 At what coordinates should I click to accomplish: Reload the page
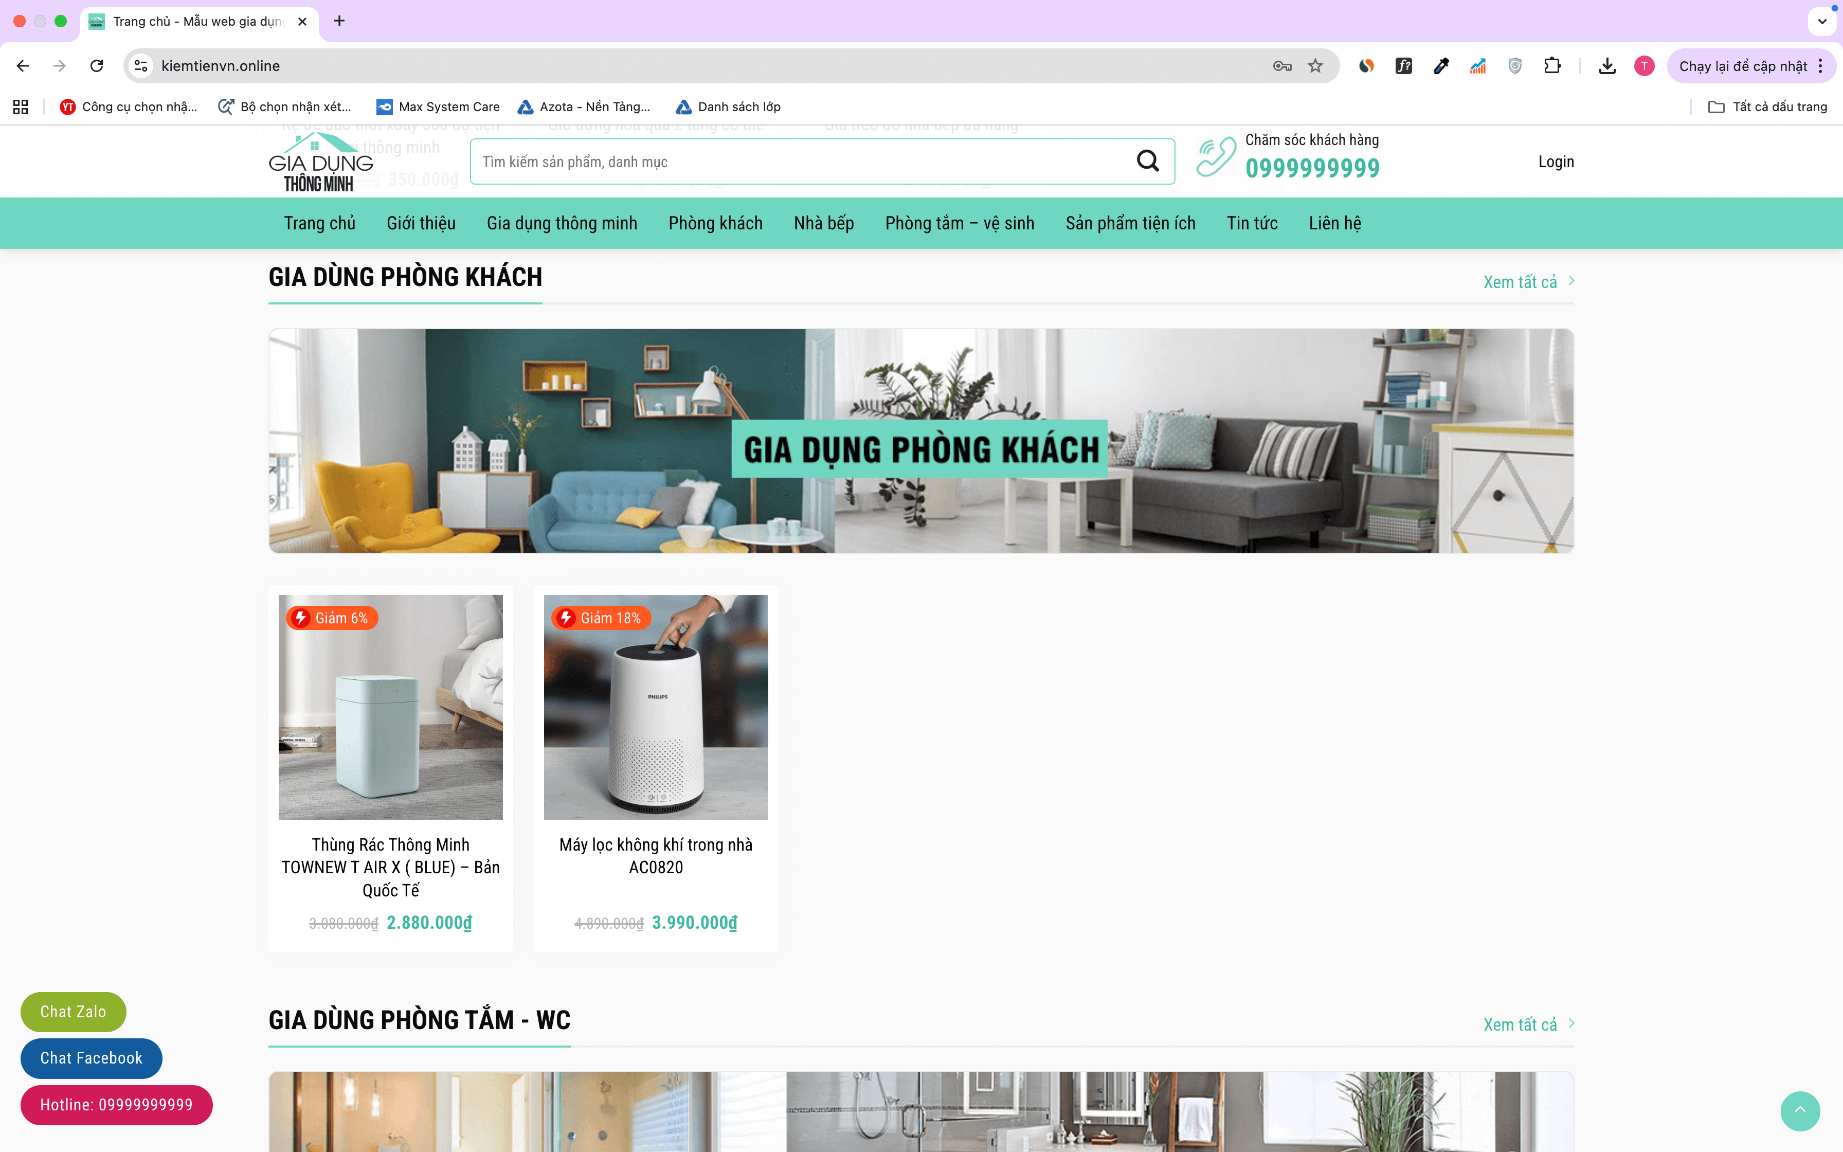tap(97, 66)
